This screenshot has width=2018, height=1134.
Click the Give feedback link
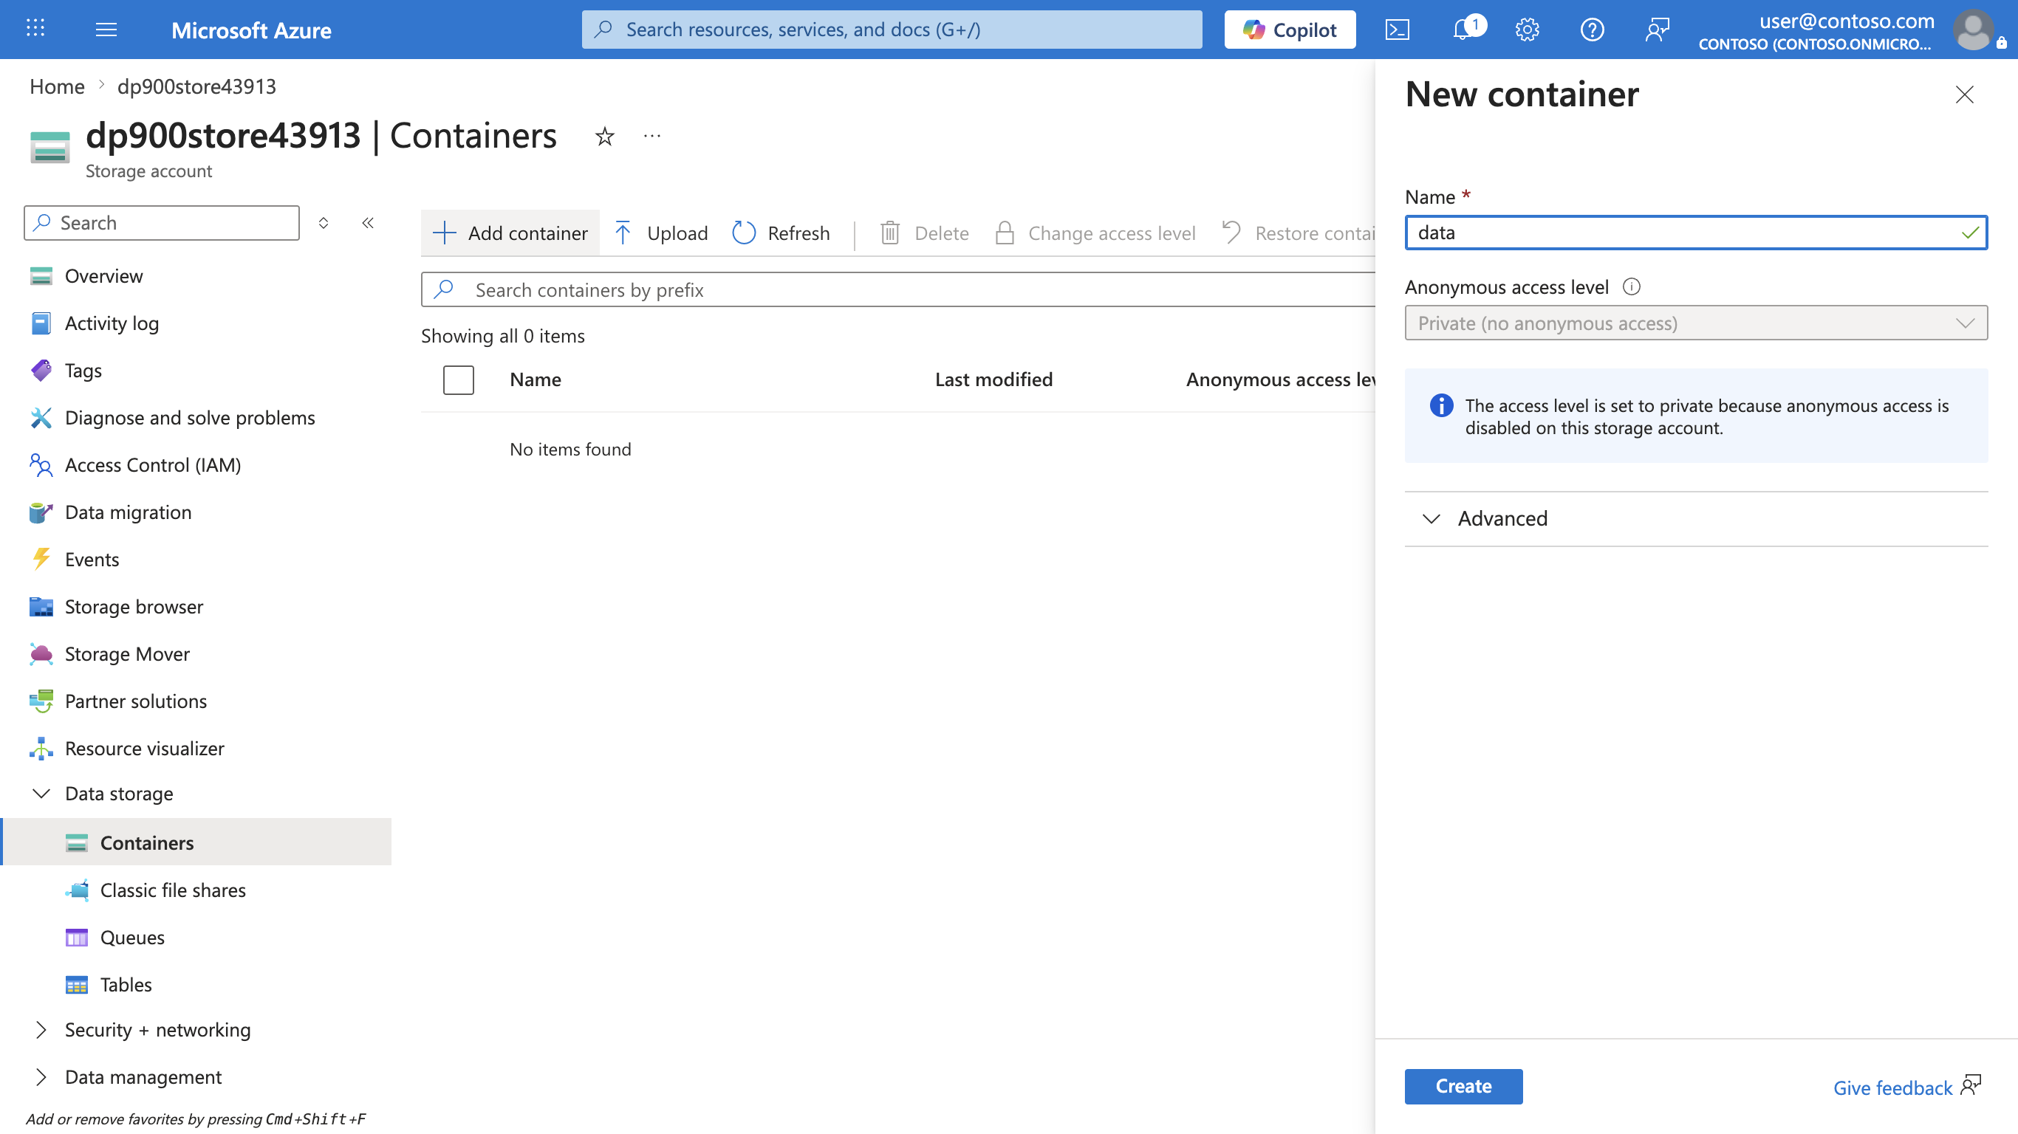[x=1892, y=1087]
